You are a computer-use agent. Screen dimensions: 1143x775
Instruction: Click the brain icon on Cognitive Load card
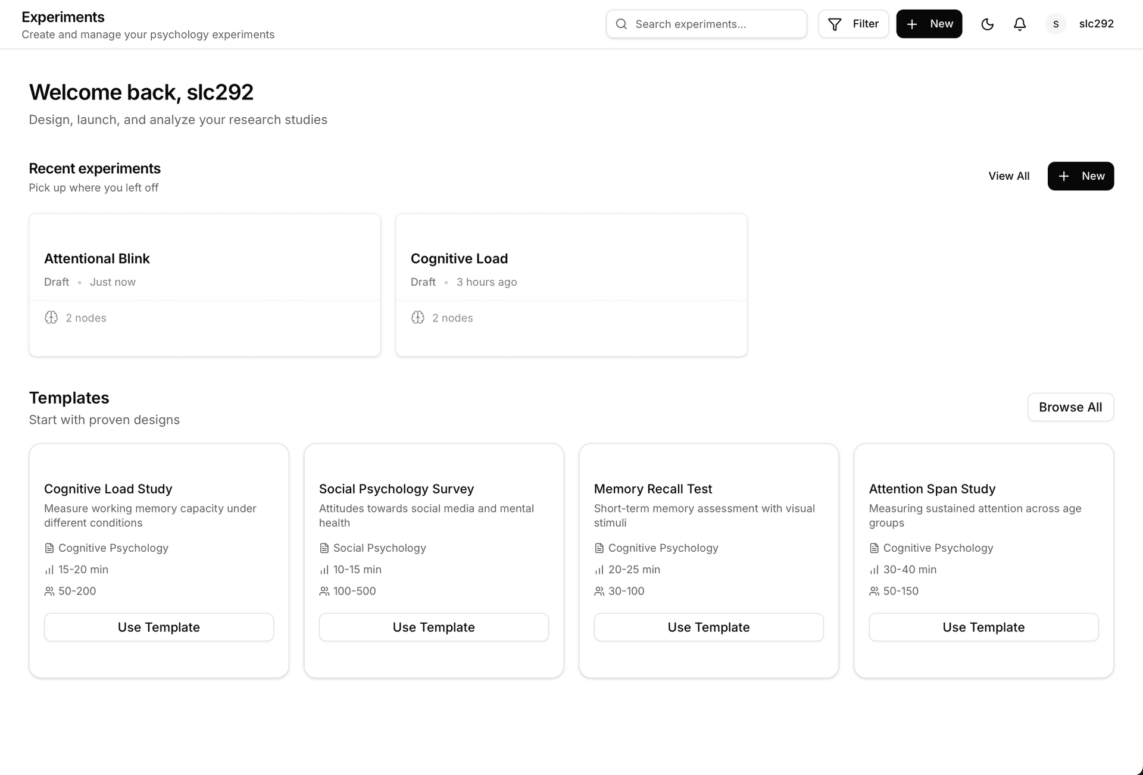(x=417, y=317)
